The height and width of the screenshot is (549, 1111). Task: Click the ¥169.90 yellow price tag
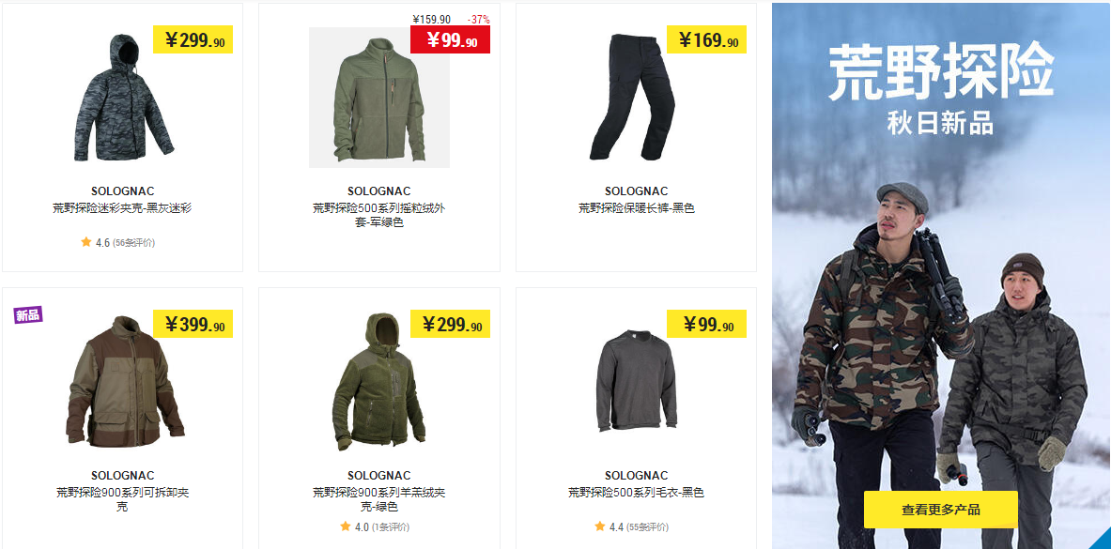[706, 39]
